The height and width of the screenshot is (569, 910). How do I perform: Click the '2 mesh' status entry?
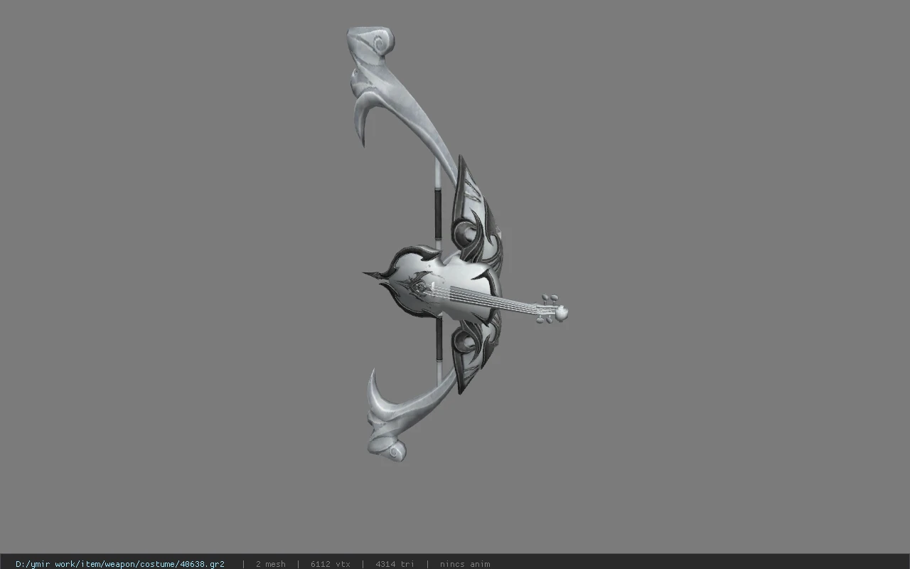[x=271, y=564]
